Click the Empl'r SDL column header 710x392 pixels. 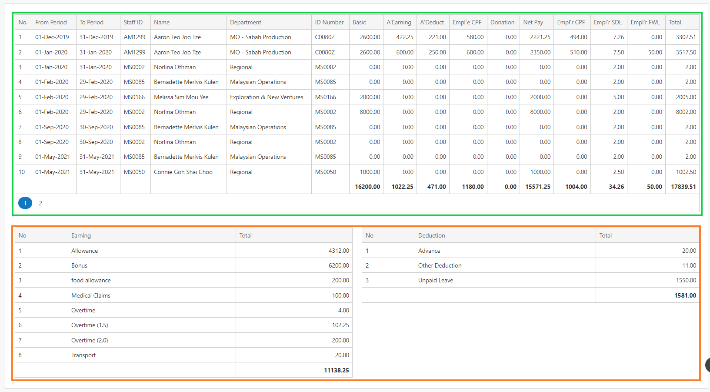click(608, 22)
